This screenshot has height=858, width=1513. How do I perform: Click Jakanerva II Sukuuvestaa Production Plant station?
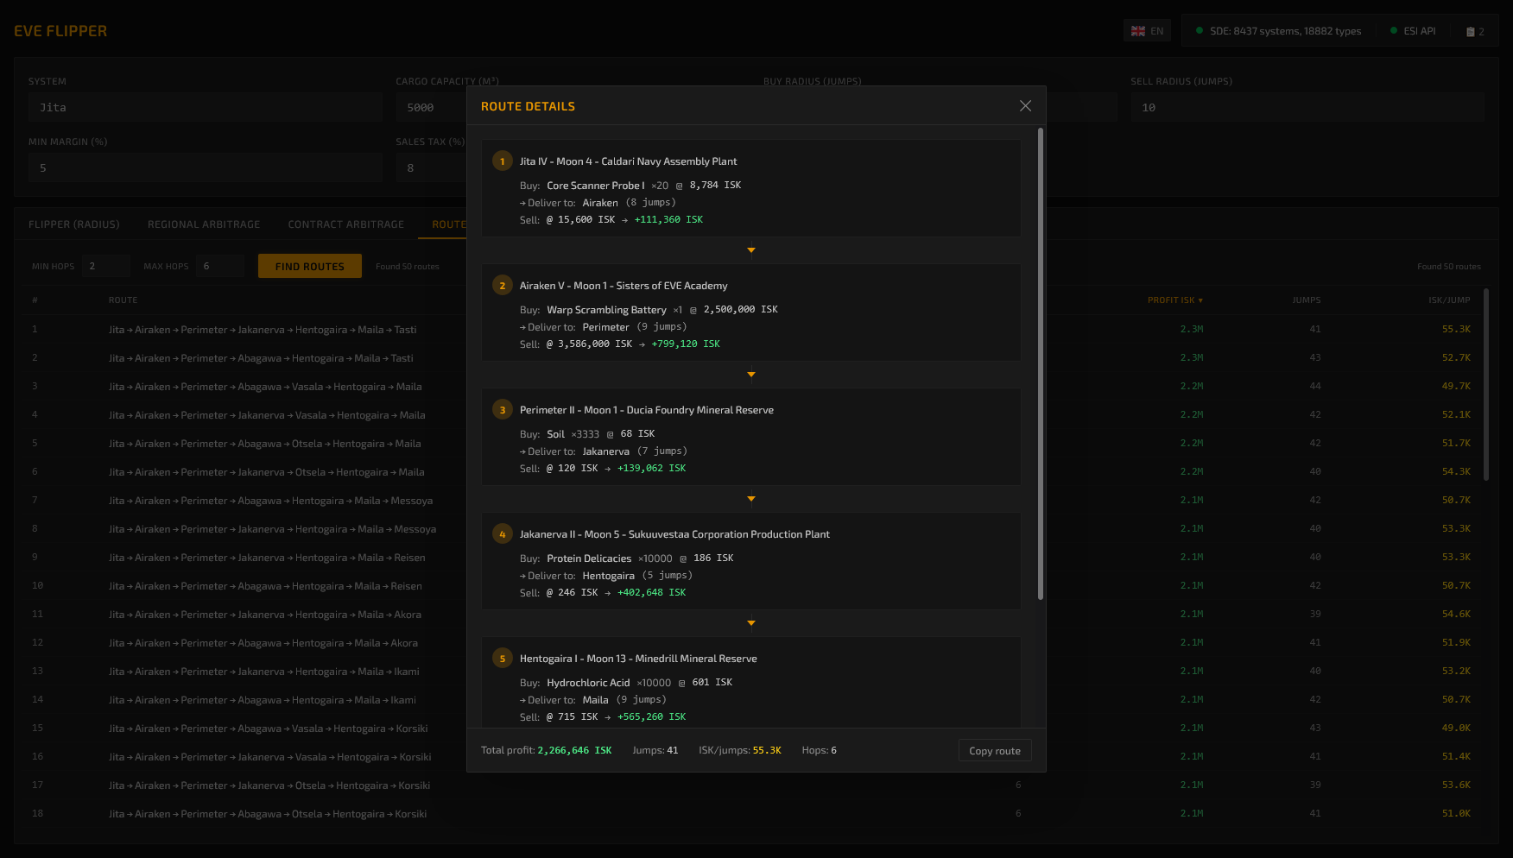click(x=674, y=534)
